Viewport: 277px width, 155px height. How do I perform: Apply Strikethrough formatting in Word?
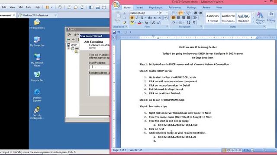click(x=150, y=18)
